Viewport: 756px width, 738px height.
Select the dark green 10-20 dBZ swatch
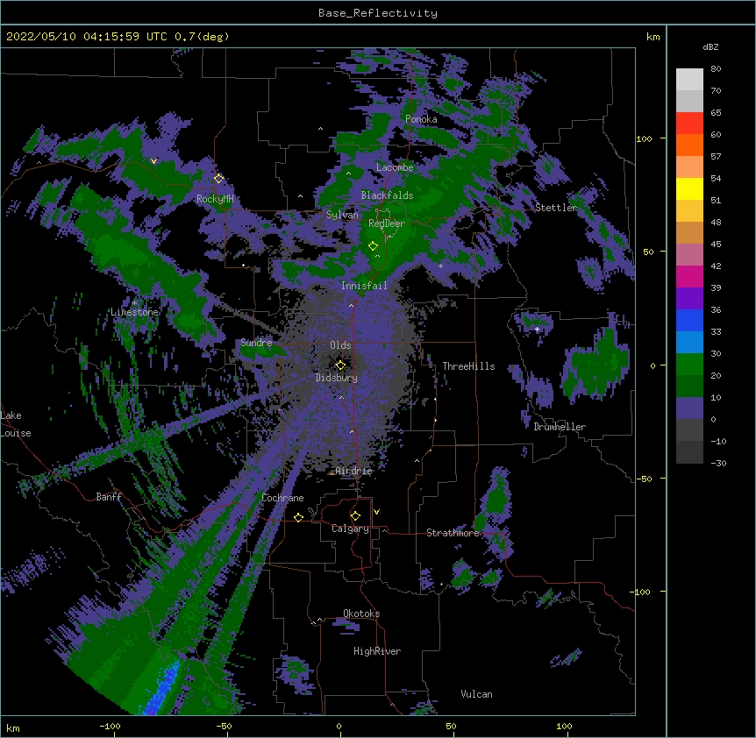[x=689, y=387]
